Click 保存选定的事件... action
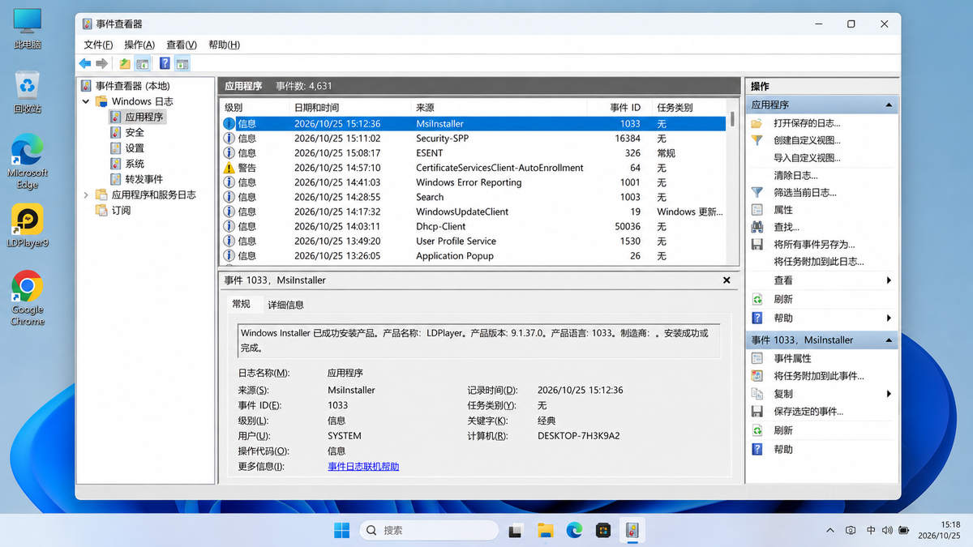 tap(808, 412)
